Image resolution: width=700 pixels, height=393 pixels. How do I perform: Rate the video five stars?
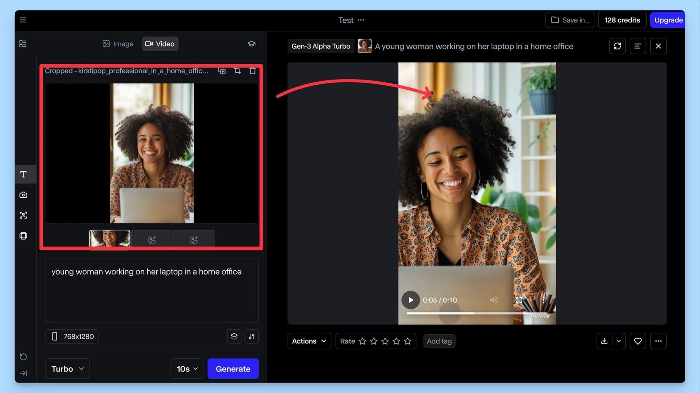coord(408,341)
